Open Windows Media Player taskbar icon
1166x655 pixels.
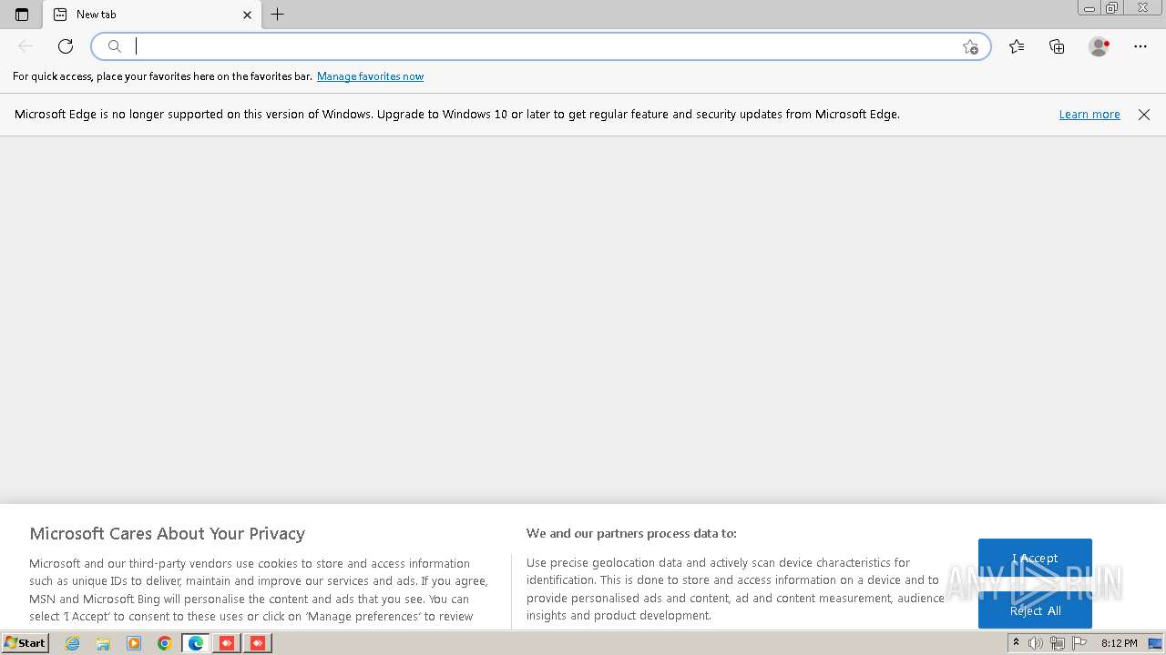pos(134,643)
